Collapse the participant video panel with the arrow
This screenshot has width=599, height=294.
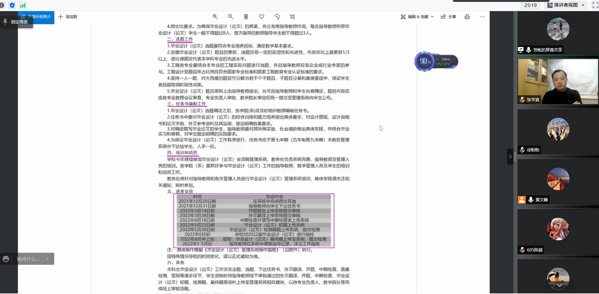pyautogui.click(x=510, y=157)
